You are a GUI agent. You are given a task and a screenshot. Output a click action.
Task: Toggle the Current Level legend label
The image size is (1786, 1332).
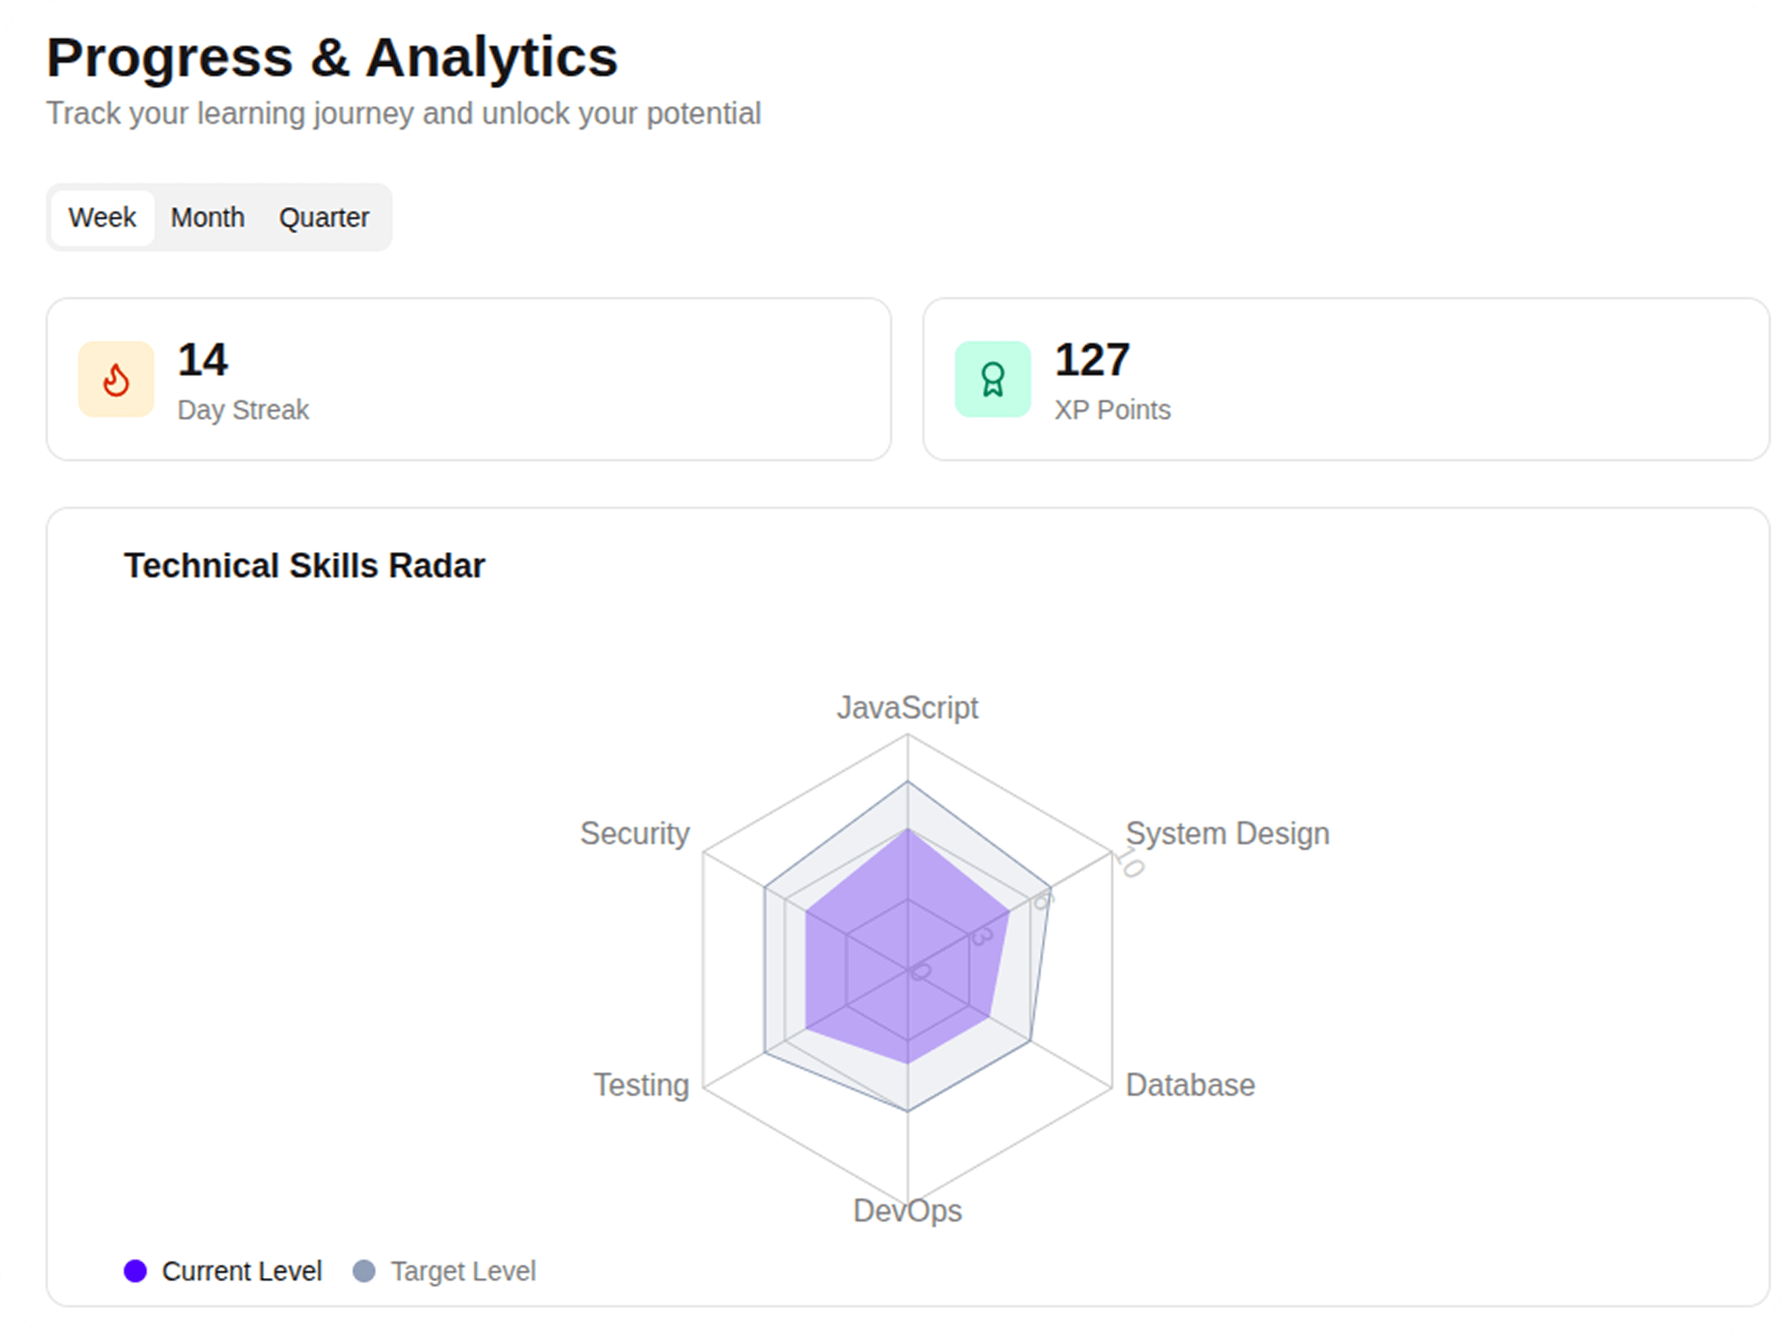coord(242,1271)
